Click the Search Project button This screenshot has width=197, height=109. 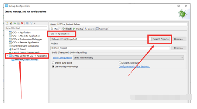pyautogui.click(x=161, y=39)
